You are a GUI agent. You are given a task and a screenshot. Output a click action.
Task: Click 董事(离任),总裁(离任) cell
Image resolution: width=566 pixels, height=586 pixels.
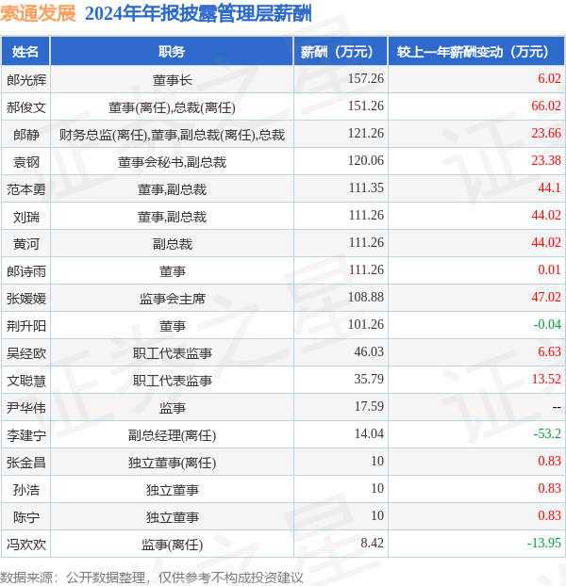point(172,107)
